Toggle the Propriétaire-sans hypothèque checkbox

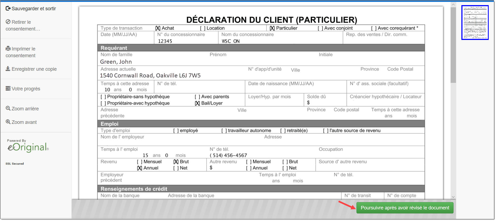pos(103,97)
